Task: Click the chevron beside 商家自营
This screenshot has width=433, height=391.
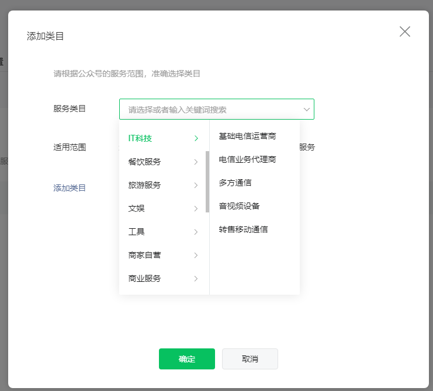Action: (x=196, y=255)
